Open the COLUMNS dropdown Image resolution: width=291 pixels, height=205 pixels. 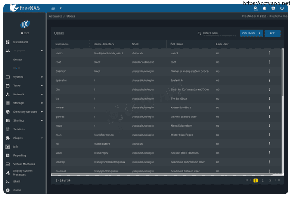coord(251,33)
